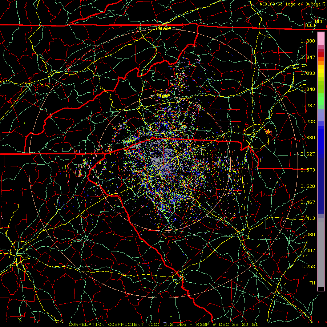
Task: Click the 0.307 legend value
Action: point(308,251)
